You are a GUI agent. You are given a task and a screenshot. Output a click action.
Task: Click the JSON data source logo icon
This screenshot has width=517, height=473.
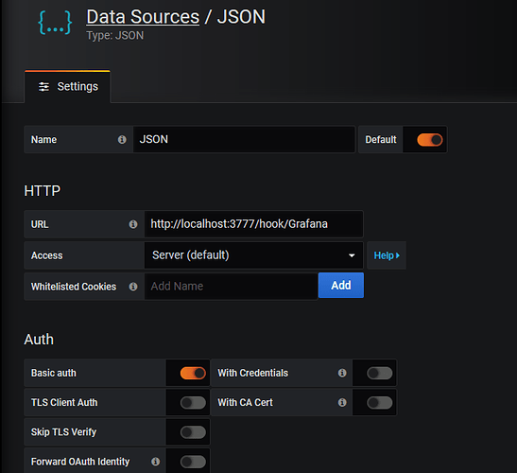55,23
